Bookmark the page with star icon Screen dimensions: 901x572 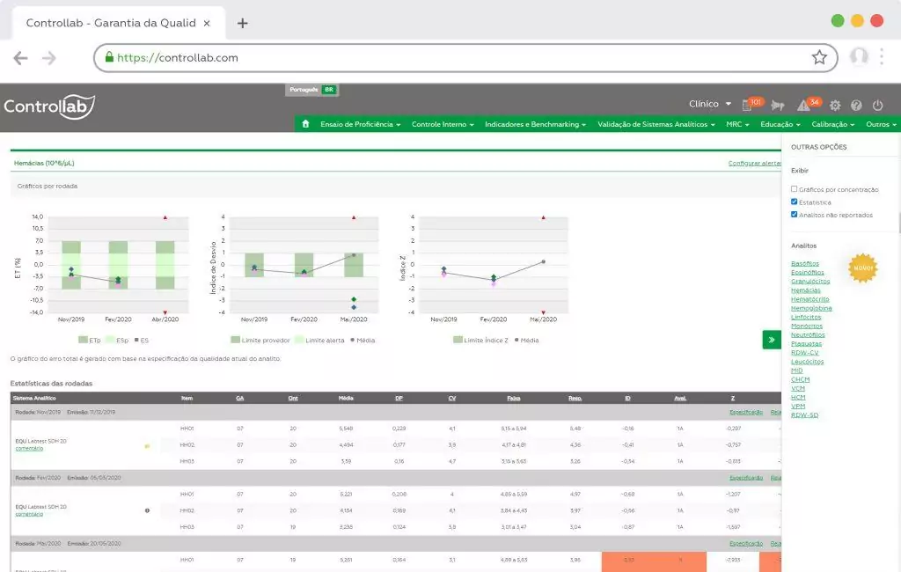point(819,57)
